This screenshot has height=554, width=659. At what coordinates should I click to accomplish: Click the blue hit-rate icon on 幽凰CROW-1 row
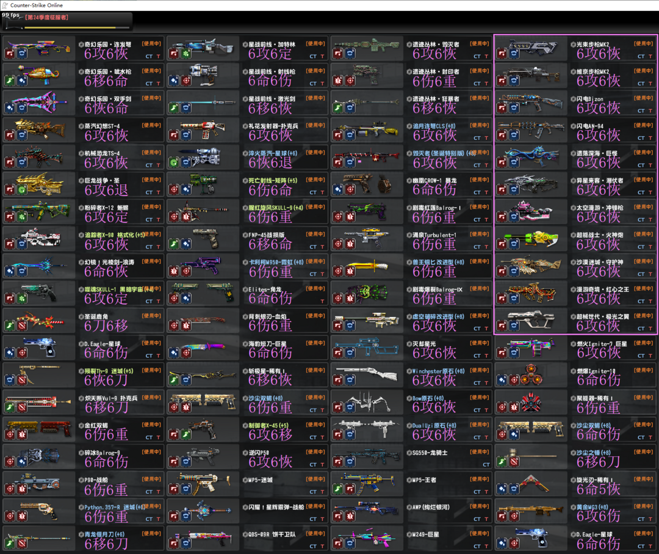[x=338, y=190]
